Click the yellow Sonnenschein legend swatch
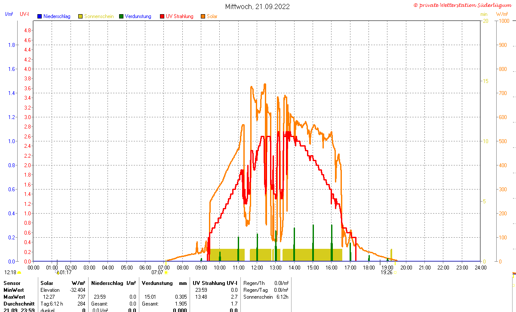Viewport: 516px width, 312px height. pyautogui.click(x=80, y=16)
